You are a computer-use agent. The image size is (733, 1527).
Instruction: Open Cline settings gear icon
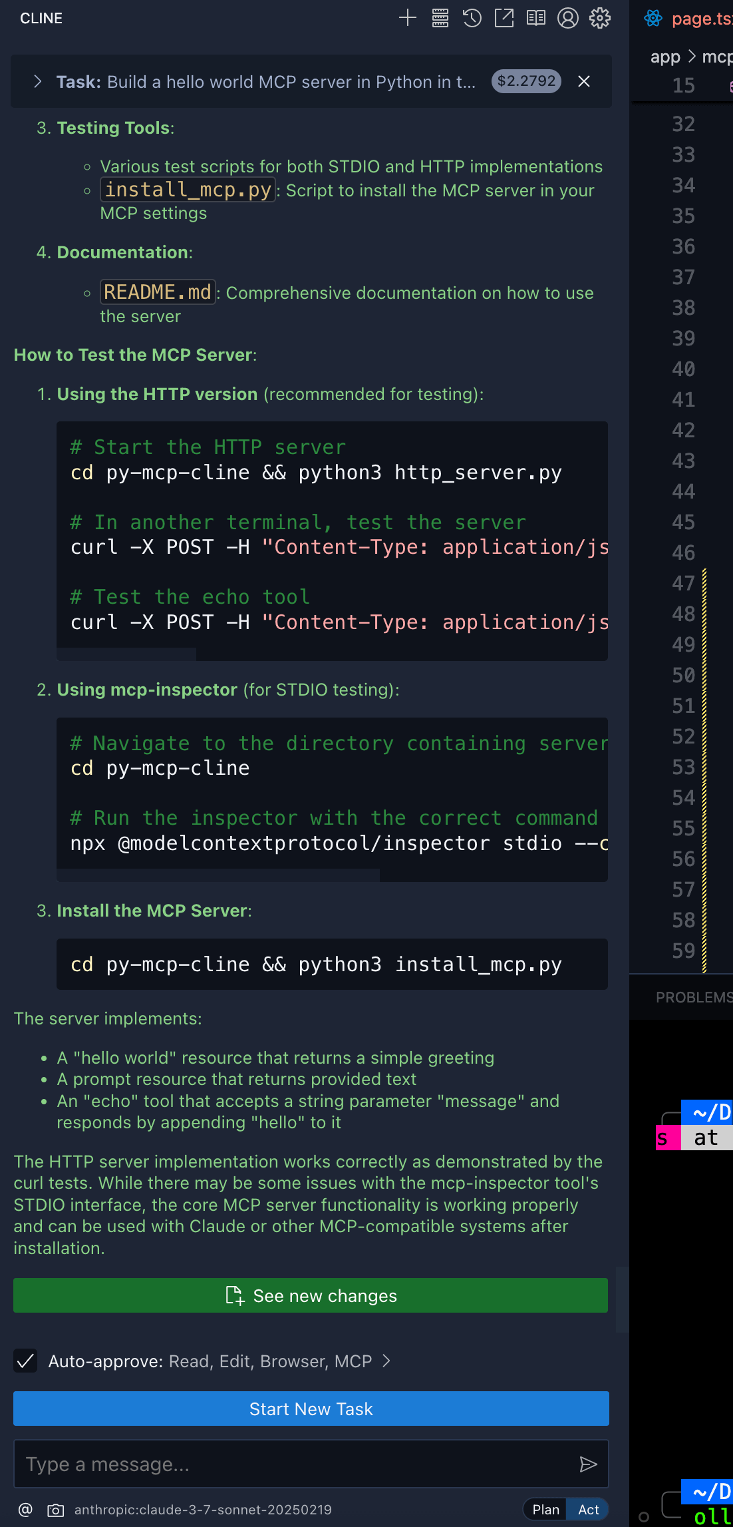click(600, 18)
